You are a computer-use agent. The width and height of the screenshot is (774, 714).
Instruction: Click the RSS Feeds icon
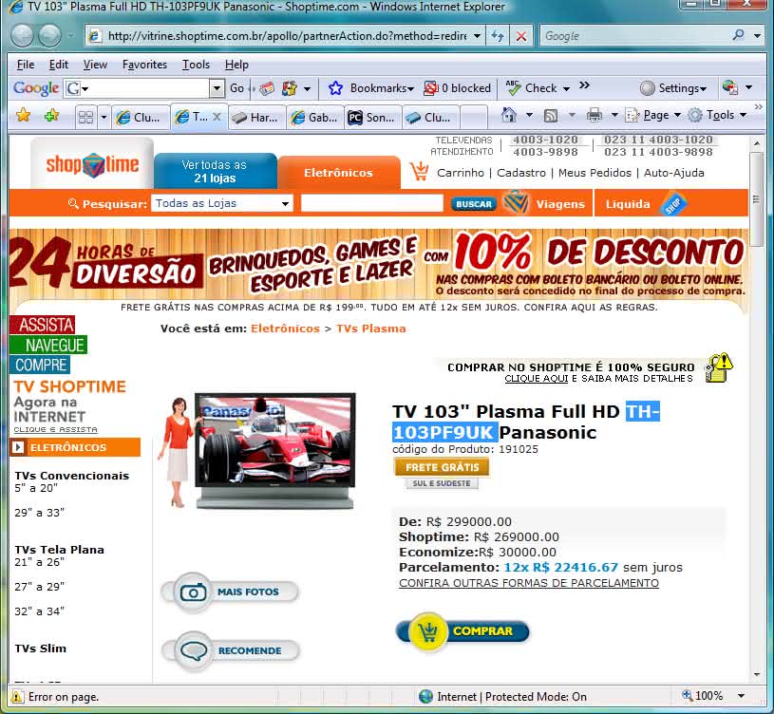(551, 116)
